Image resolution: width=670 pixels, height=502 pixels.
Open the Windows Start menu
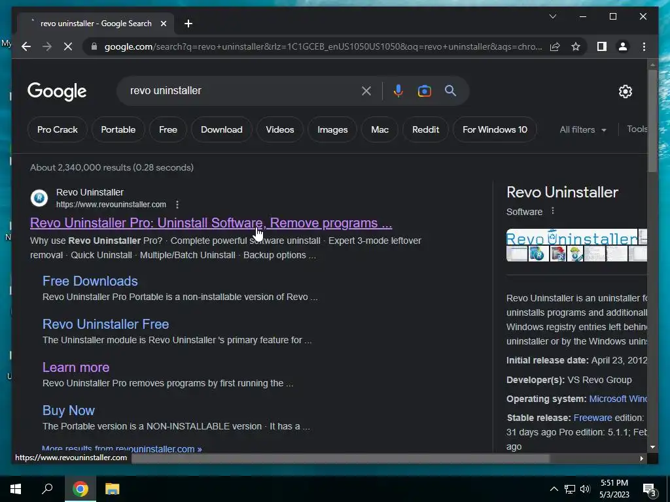pos(16,489)
